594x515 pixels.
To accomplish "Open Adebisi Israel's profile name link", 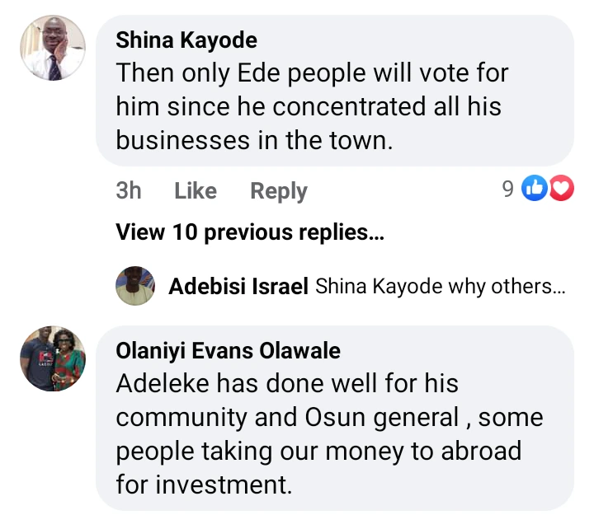I will [238, 287].
